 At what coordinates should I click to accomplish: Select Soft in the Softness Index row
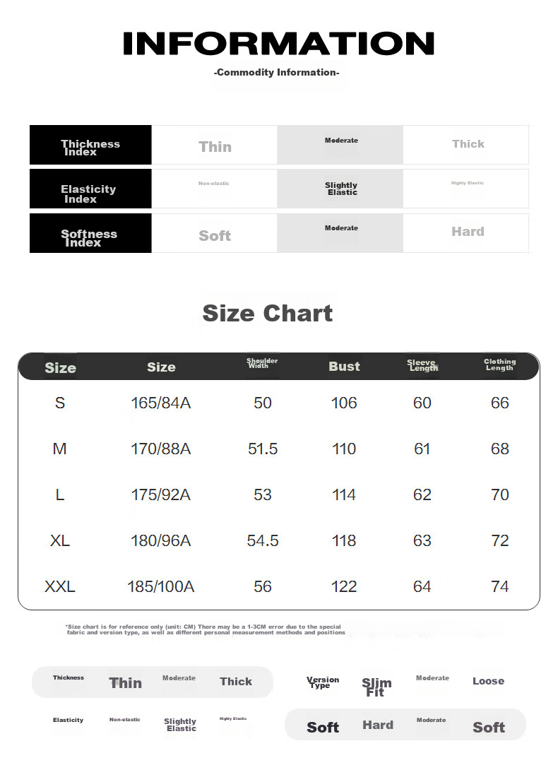tap(215, 235)
